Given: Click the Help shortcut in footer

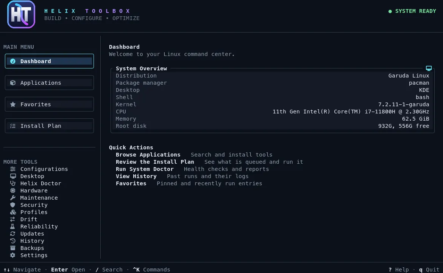Looking at the screenshot, I should (x=399, y=270).
